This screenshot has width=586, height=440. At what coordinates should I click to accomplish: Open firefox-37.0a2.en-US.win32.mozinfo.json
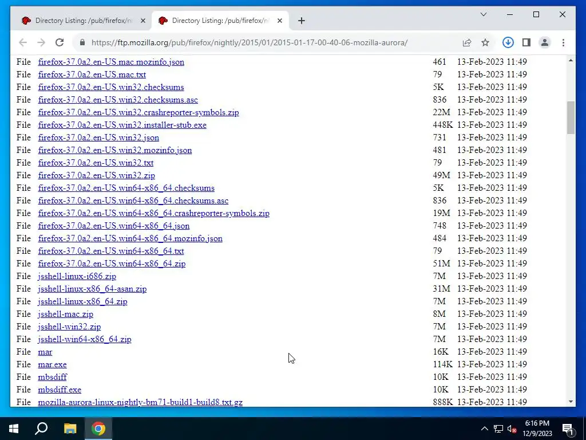point(114,150)
